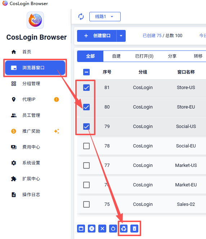Click the square X icon in bottom toolbar
Screen dimensions: 206x239
coord(102,229)
